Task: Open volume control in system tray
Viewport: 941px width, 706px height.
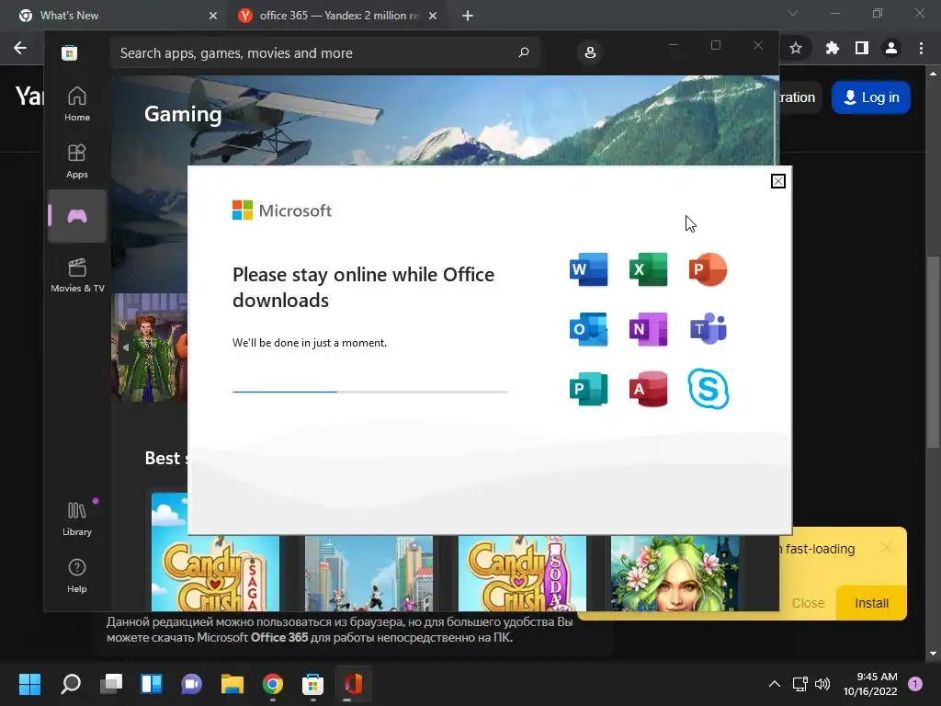Action: pyautogui.click(x=822, y=684)
